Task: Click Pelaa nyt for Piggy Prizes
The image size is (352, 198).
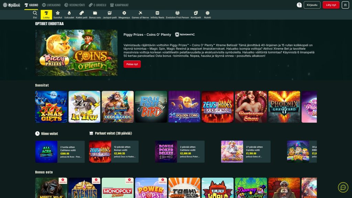Action: 132,64
